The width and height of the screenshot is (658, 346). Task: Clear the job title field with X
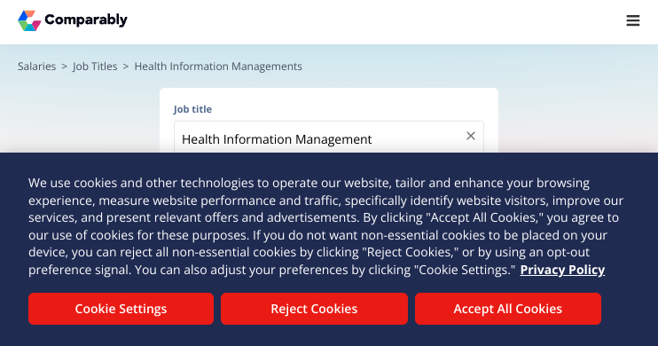click(471, 136)
